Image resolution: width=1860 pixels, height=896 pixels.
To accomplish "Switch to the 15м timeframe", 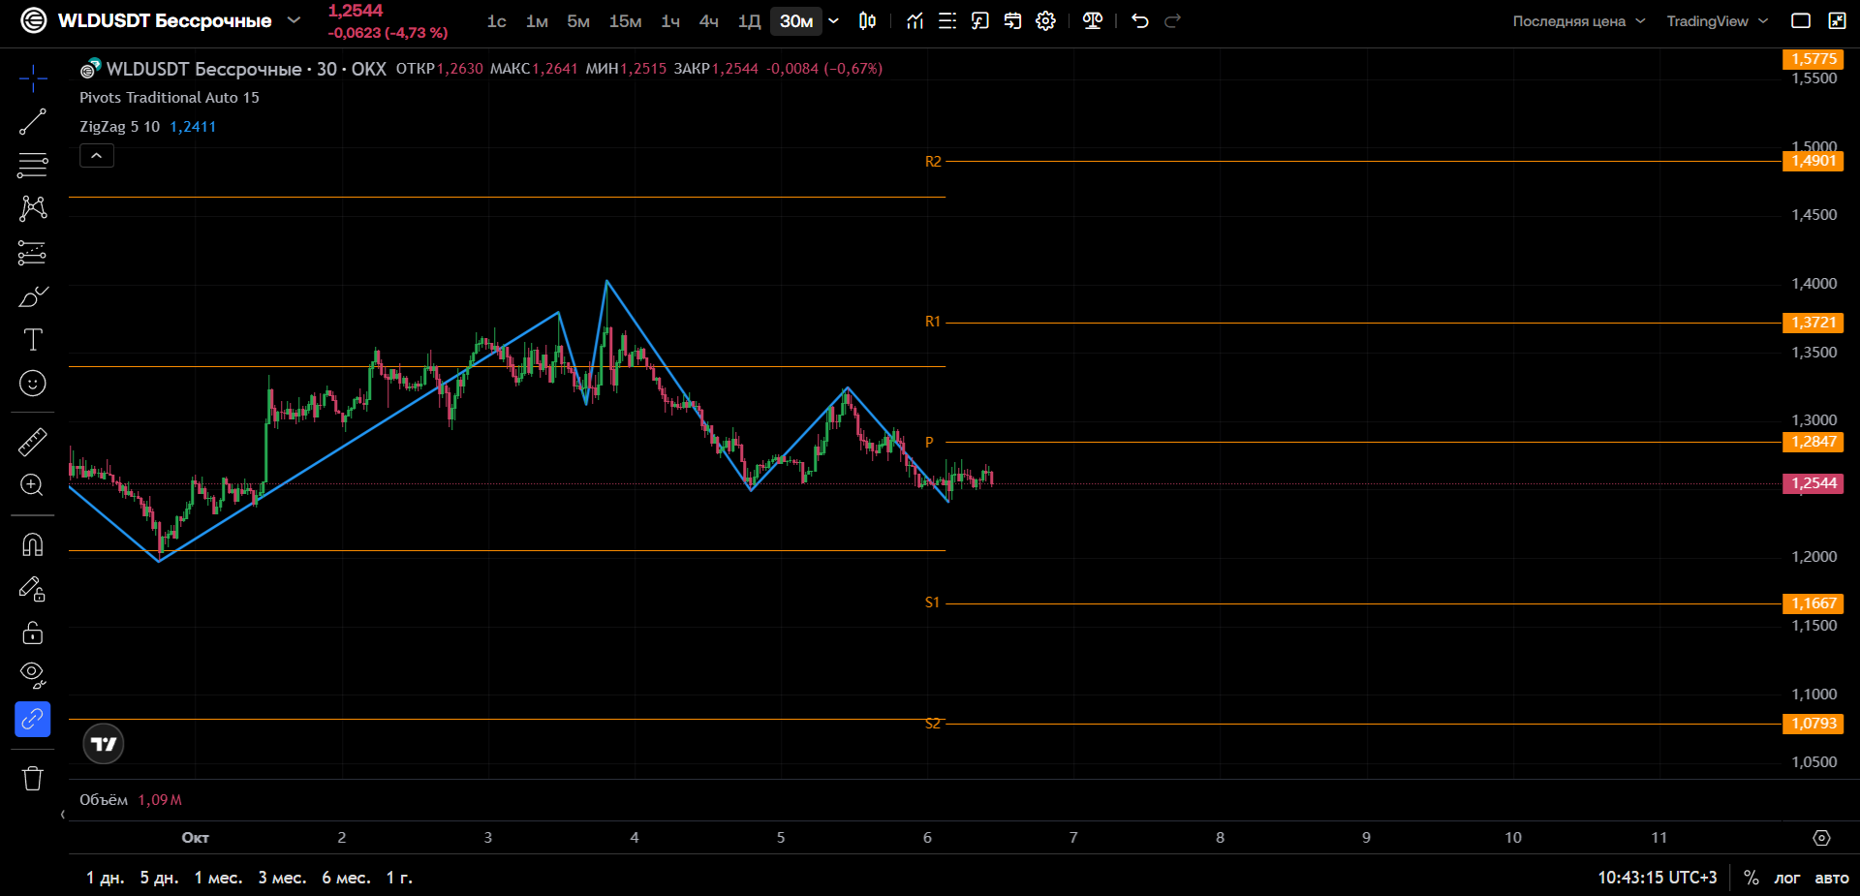I will click(x=625, y=21).
